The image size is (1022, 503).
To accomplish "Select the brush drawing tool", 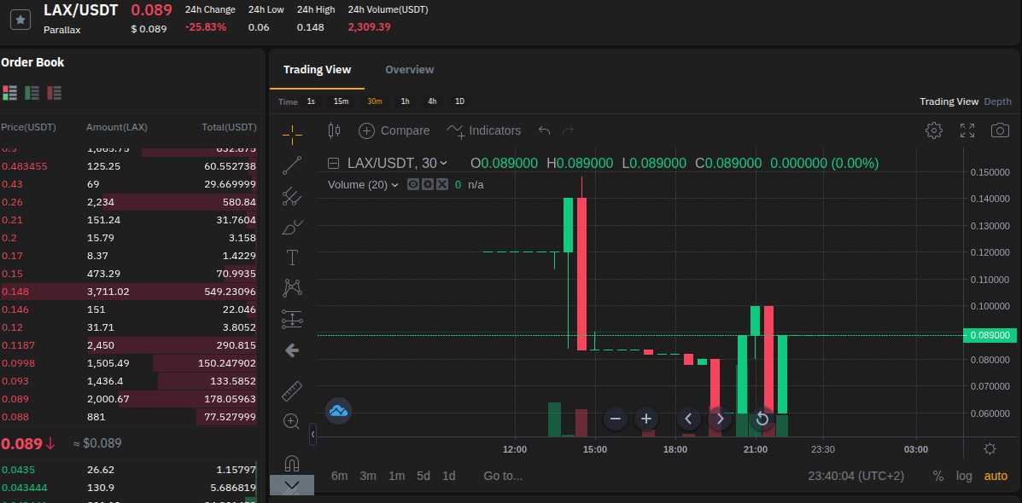I will (292, 227).
